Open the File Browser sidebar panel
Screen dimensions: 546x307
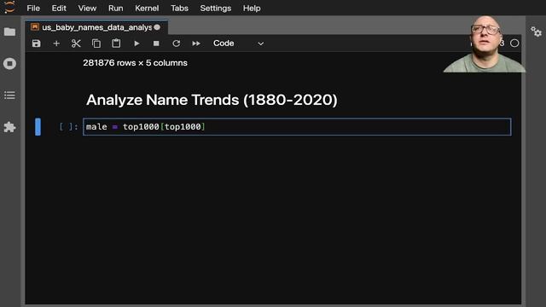tap(9, 32)
